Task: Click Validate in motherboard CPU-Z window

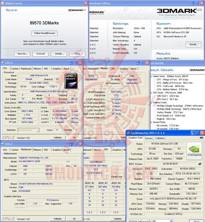Action: point(58,219)
